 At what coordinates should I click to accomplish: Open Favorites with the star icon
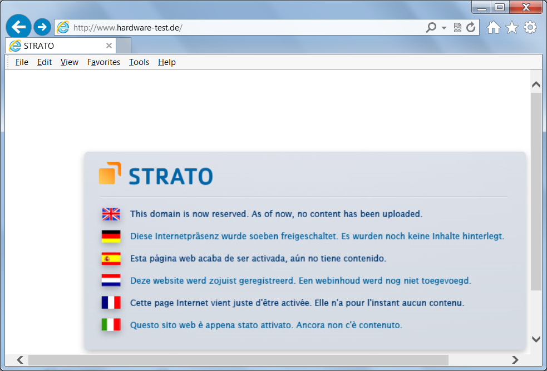click(512, 27)
